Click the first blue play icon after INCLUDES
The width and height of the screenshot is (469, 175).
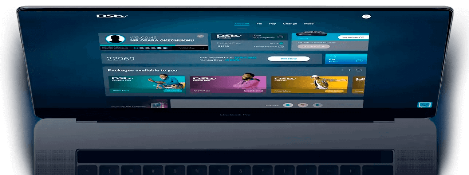[x=288, y=105]
